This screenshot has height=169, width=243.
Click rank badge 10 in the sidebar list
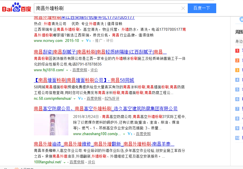237,138
